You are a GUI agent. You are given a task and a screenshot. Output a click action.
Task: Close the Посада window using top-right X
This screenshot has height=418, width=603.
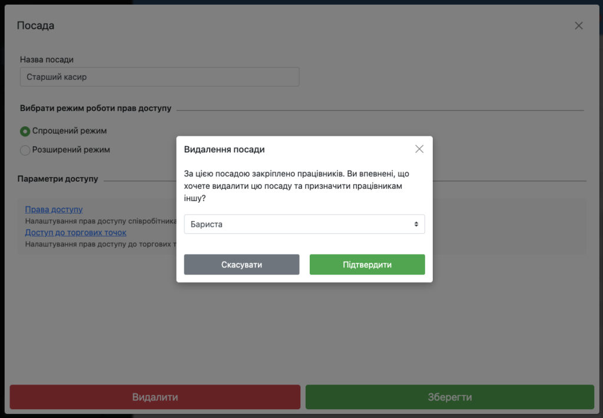point(579,25)
